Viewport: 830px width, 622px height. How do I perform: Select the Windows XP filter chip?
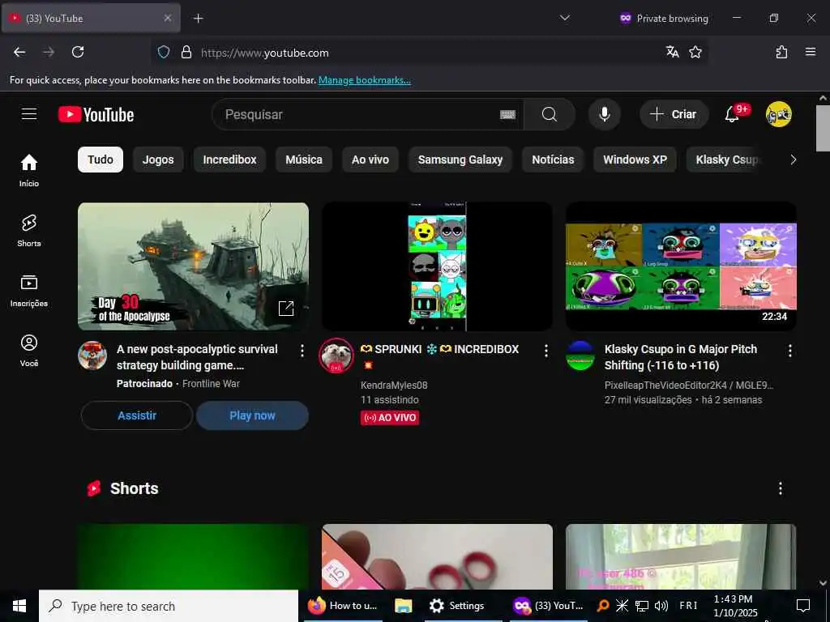click(x=635, y=160)
